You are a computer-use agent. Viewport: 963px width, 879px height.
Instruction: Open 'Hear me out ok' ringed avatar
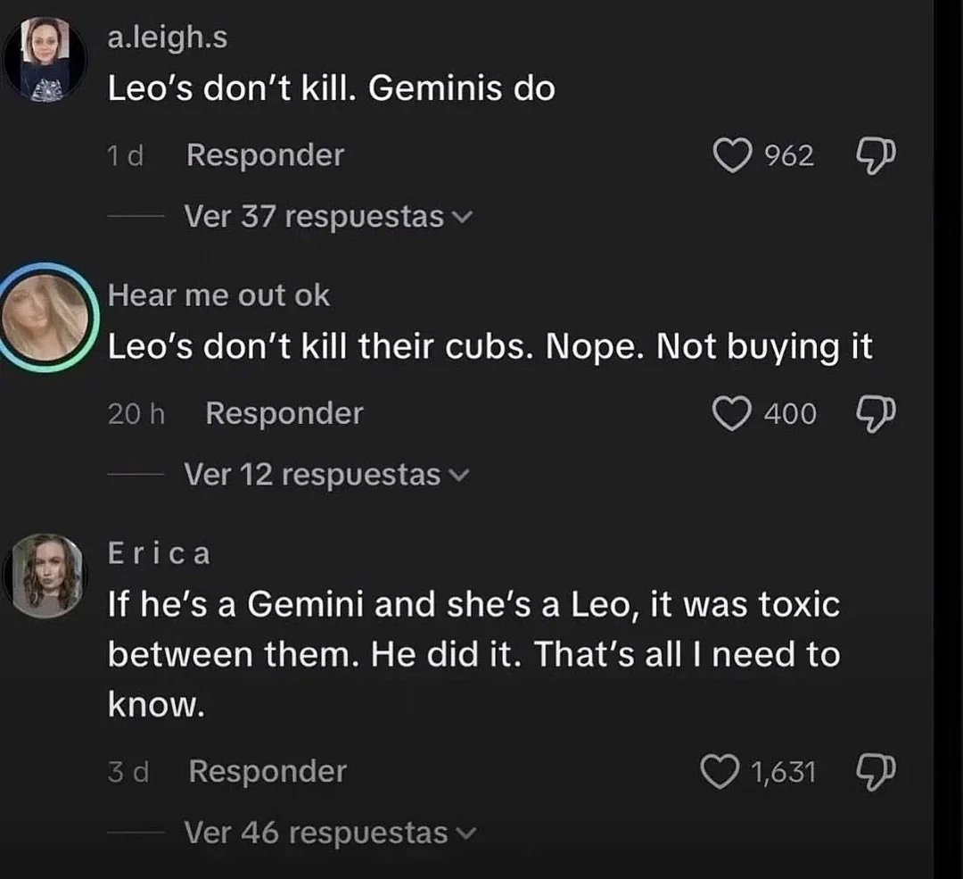click(45, 317)
